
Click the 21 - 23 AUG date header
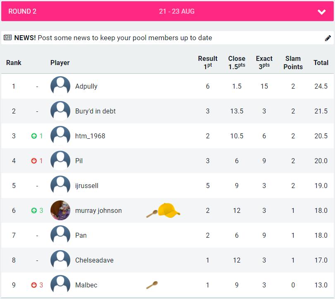click(177, 11)
